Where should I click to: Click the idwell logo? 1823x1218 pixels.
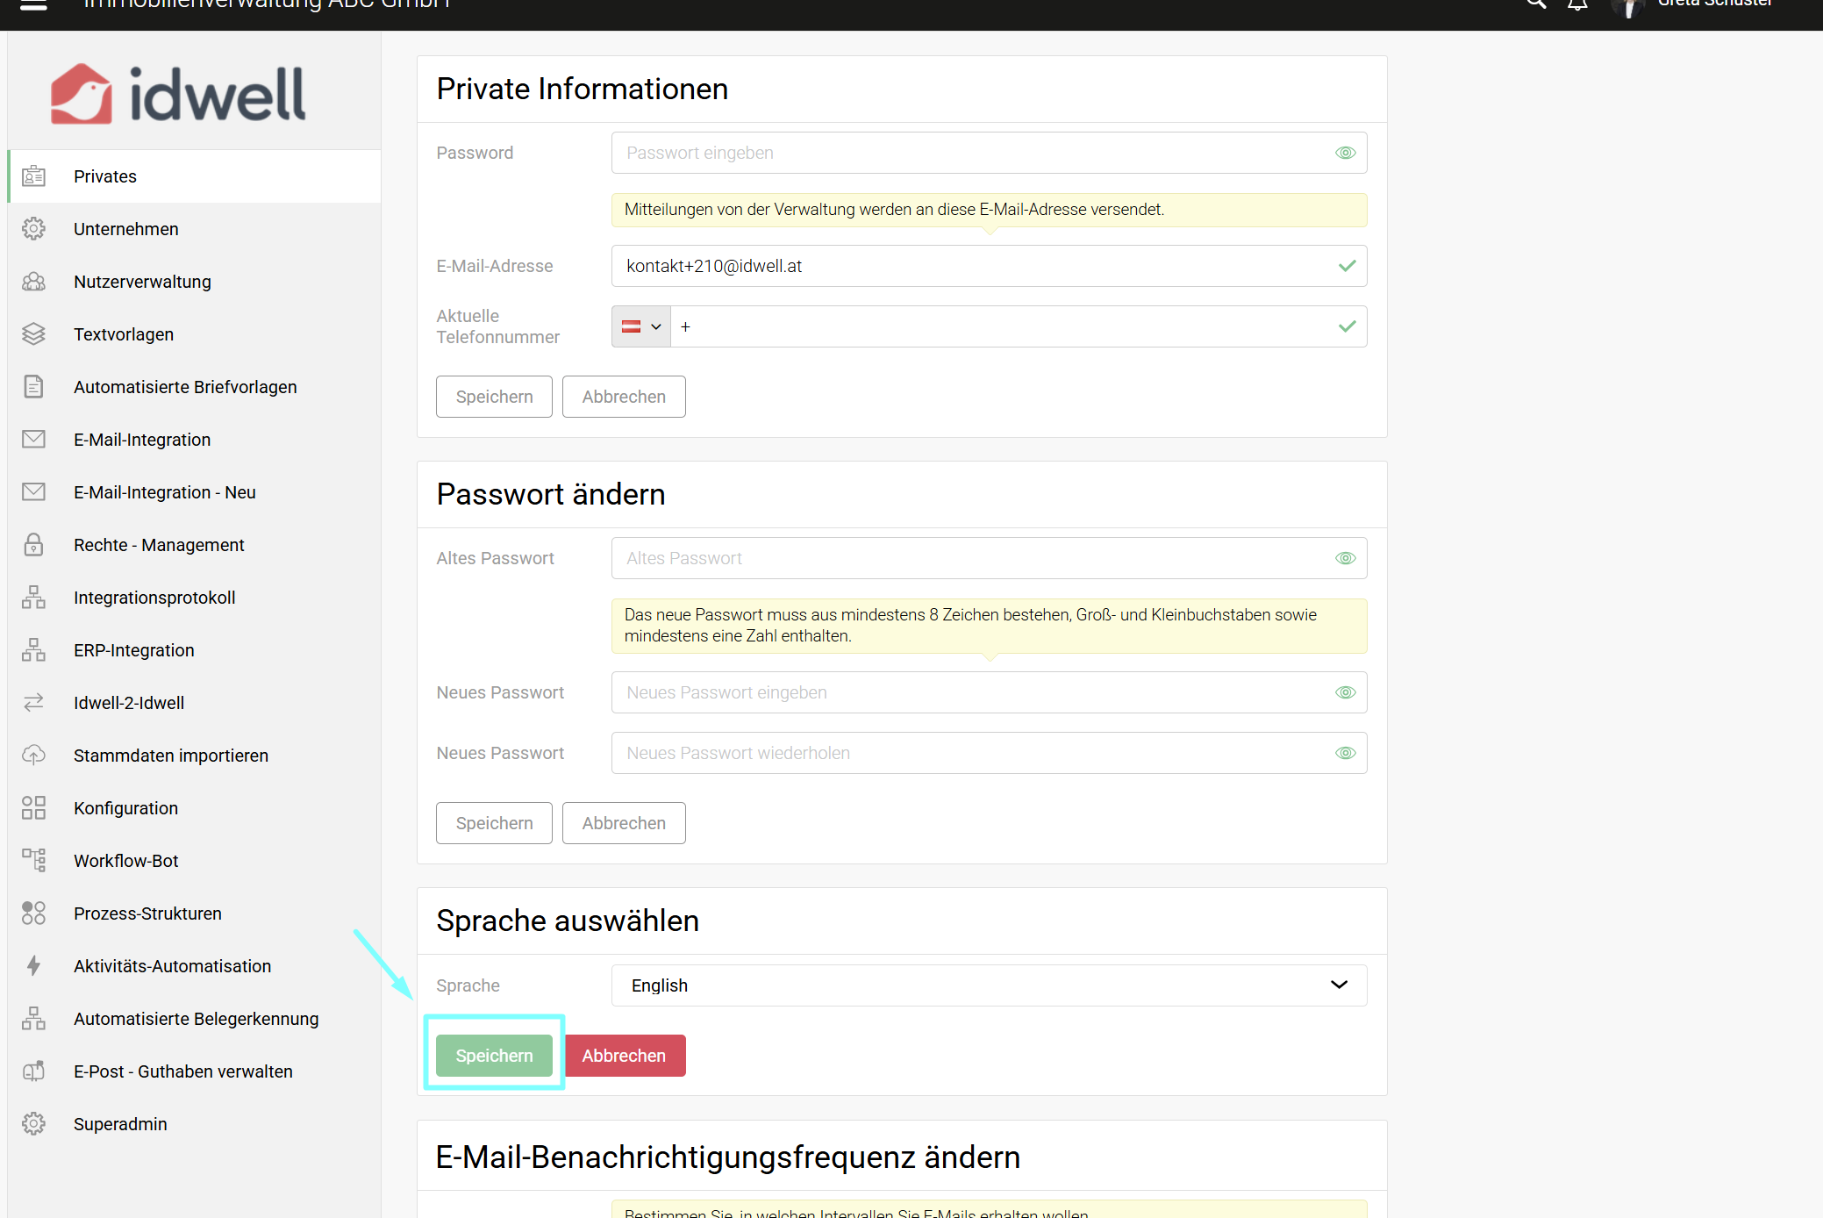178,94
